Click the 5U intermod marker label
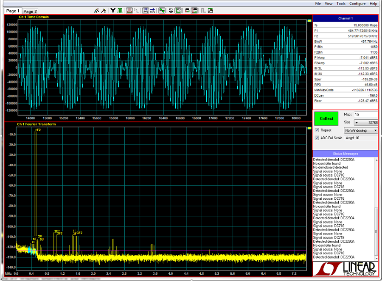The image size is (382, 281). click(x=42, y=240)
